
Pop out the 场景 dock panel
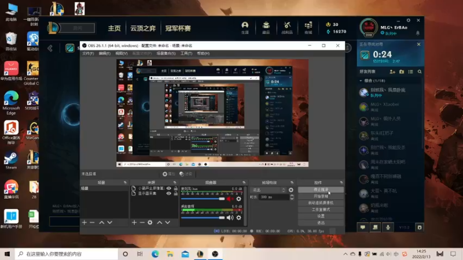click(125, 183)
